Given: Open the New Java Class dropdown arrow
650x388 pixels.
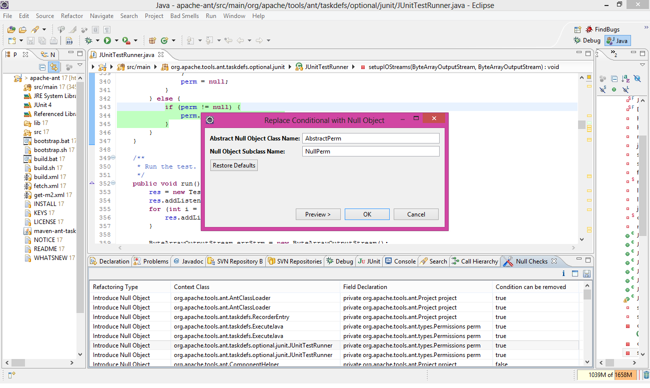Looking at the screenshot, I should 173,40.
